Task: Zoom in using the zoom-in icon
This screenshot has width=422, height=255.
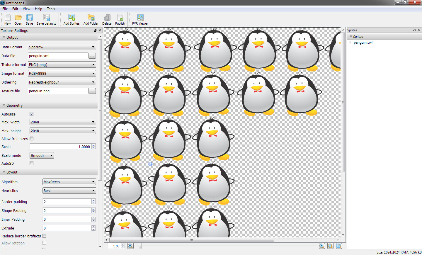Action: click(x=322, y=246)
